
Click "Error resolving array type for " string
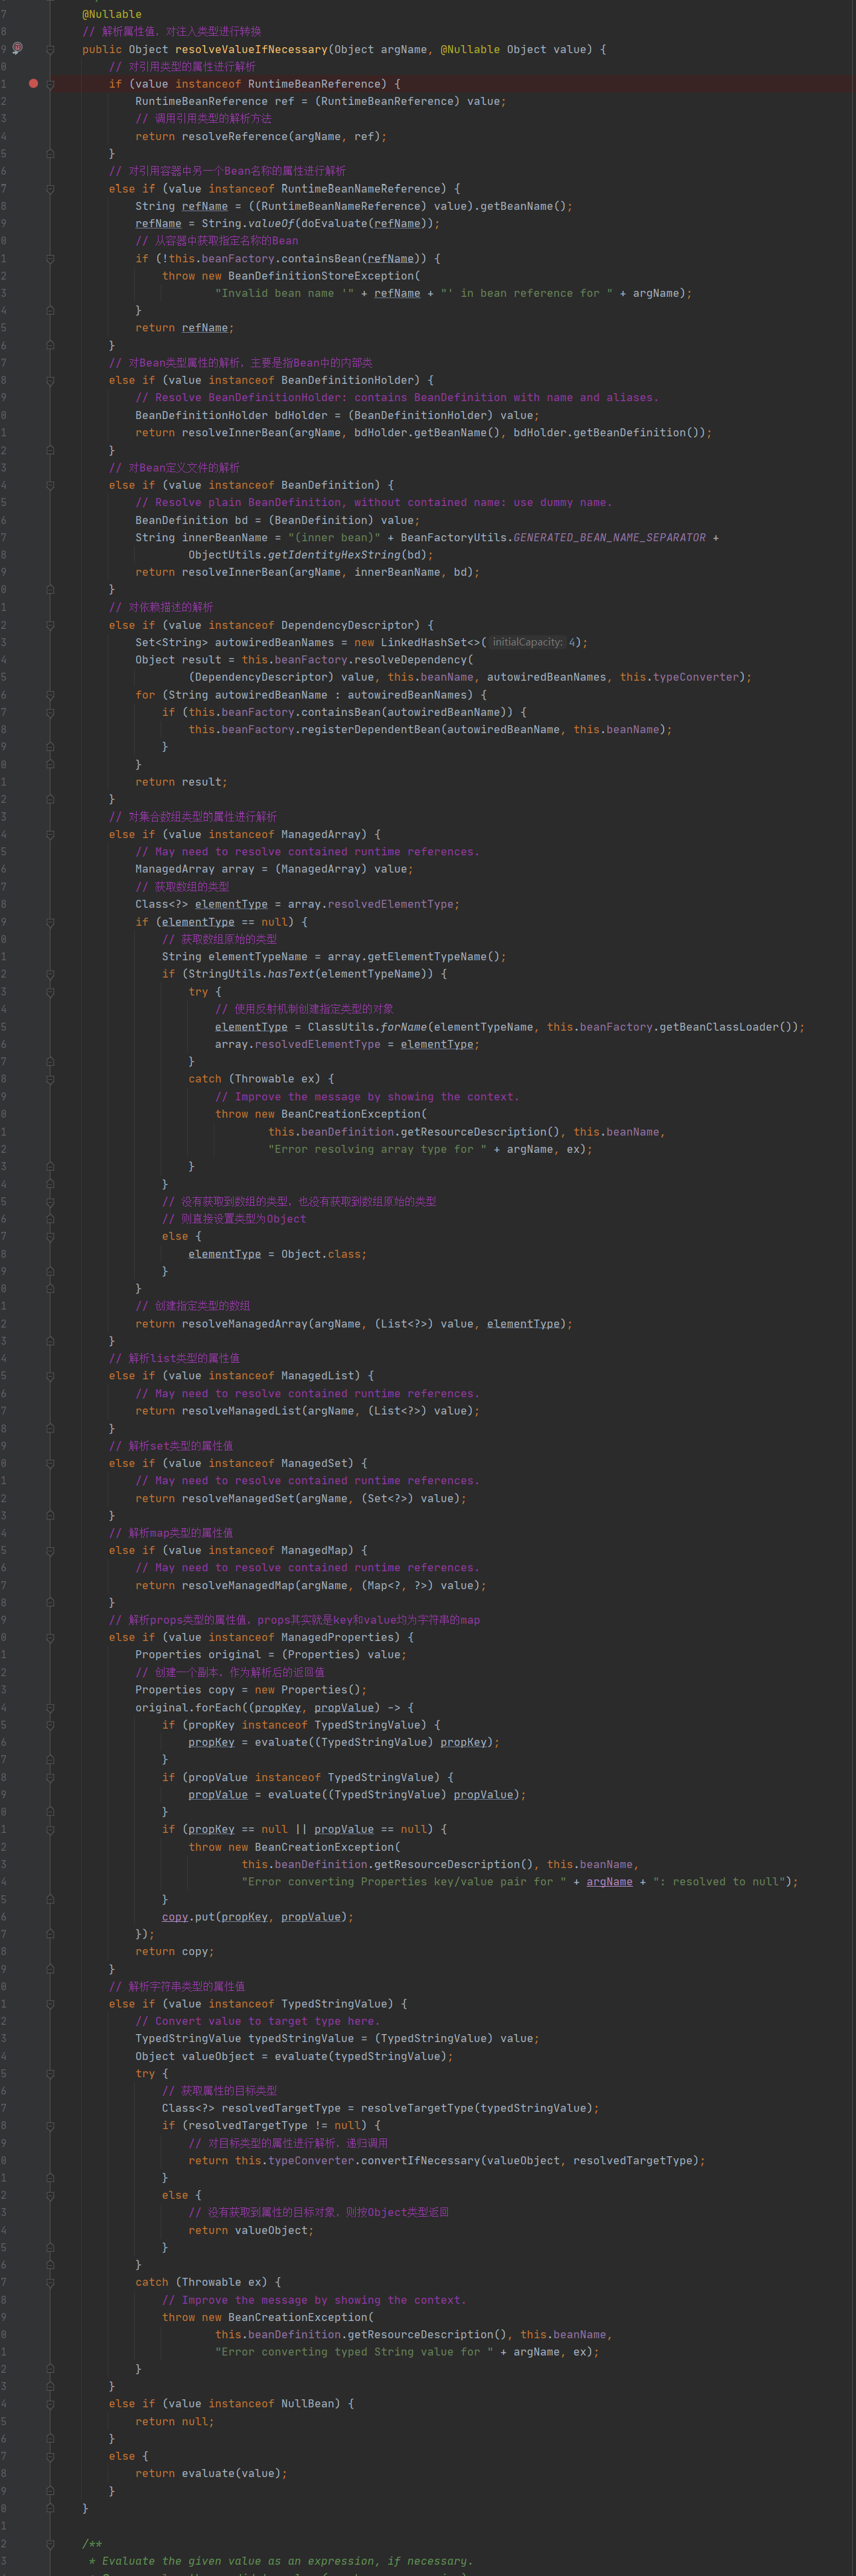378,1149
